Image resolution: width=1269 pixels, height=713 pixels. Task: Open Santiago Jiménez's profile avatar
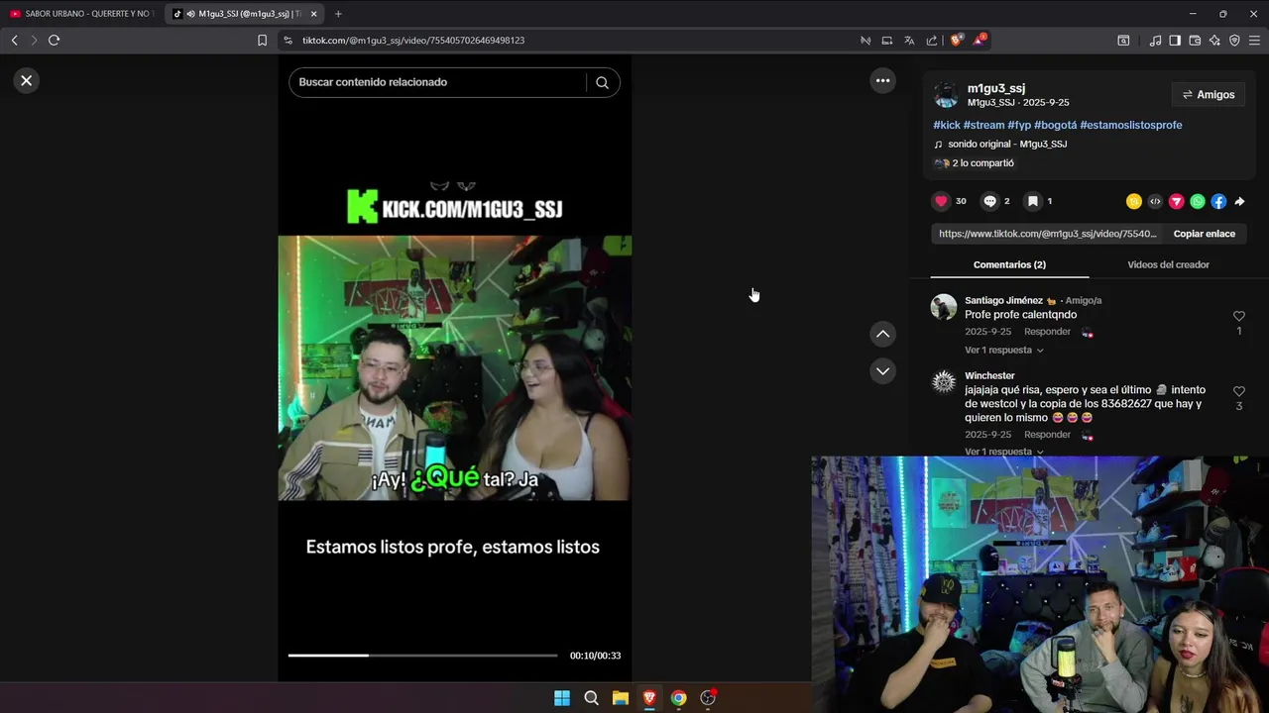tap(944, 306)
